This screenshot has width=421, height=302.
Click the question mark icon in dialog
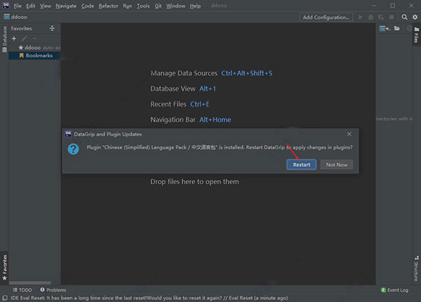tap(73, 149)
